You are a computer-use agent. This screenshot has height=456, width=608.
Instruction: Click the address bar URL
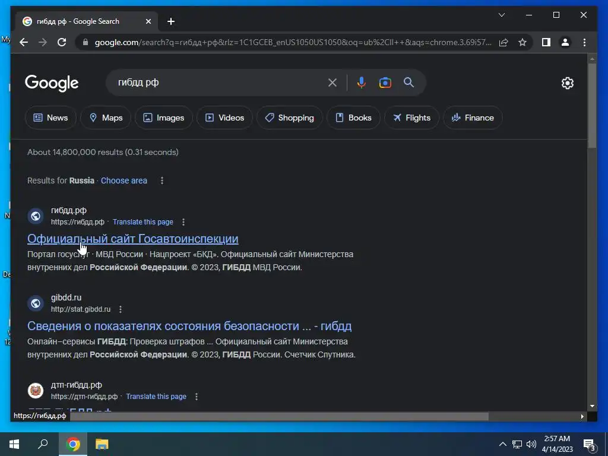point(293,42)
